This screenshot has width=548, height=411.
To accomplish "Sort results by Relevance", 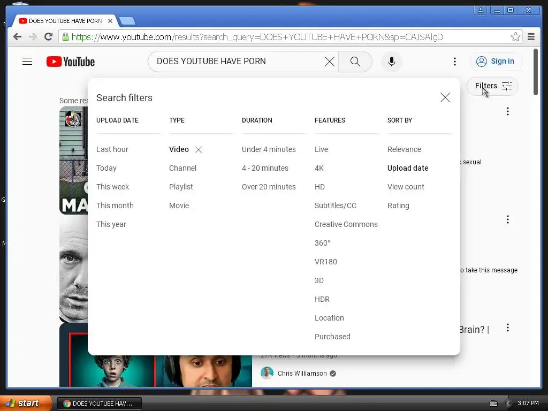I will pyautogui.click(x=404, y=150).
